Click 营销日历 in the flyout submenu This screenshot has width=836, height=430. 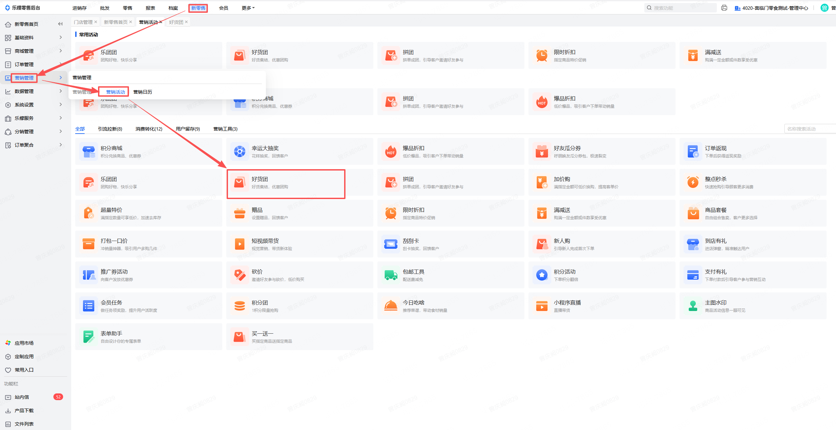tap(143, 92)
